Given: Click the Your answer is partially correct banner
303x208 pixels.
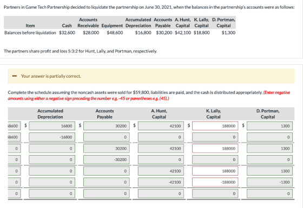Looking at the screenshot, I should [151, 76].
